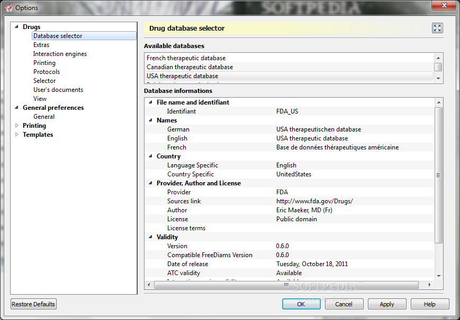Expand the Printing top-level tree node
The height and width of the screenshot is (320, 460).
click(x=17, y=125)
